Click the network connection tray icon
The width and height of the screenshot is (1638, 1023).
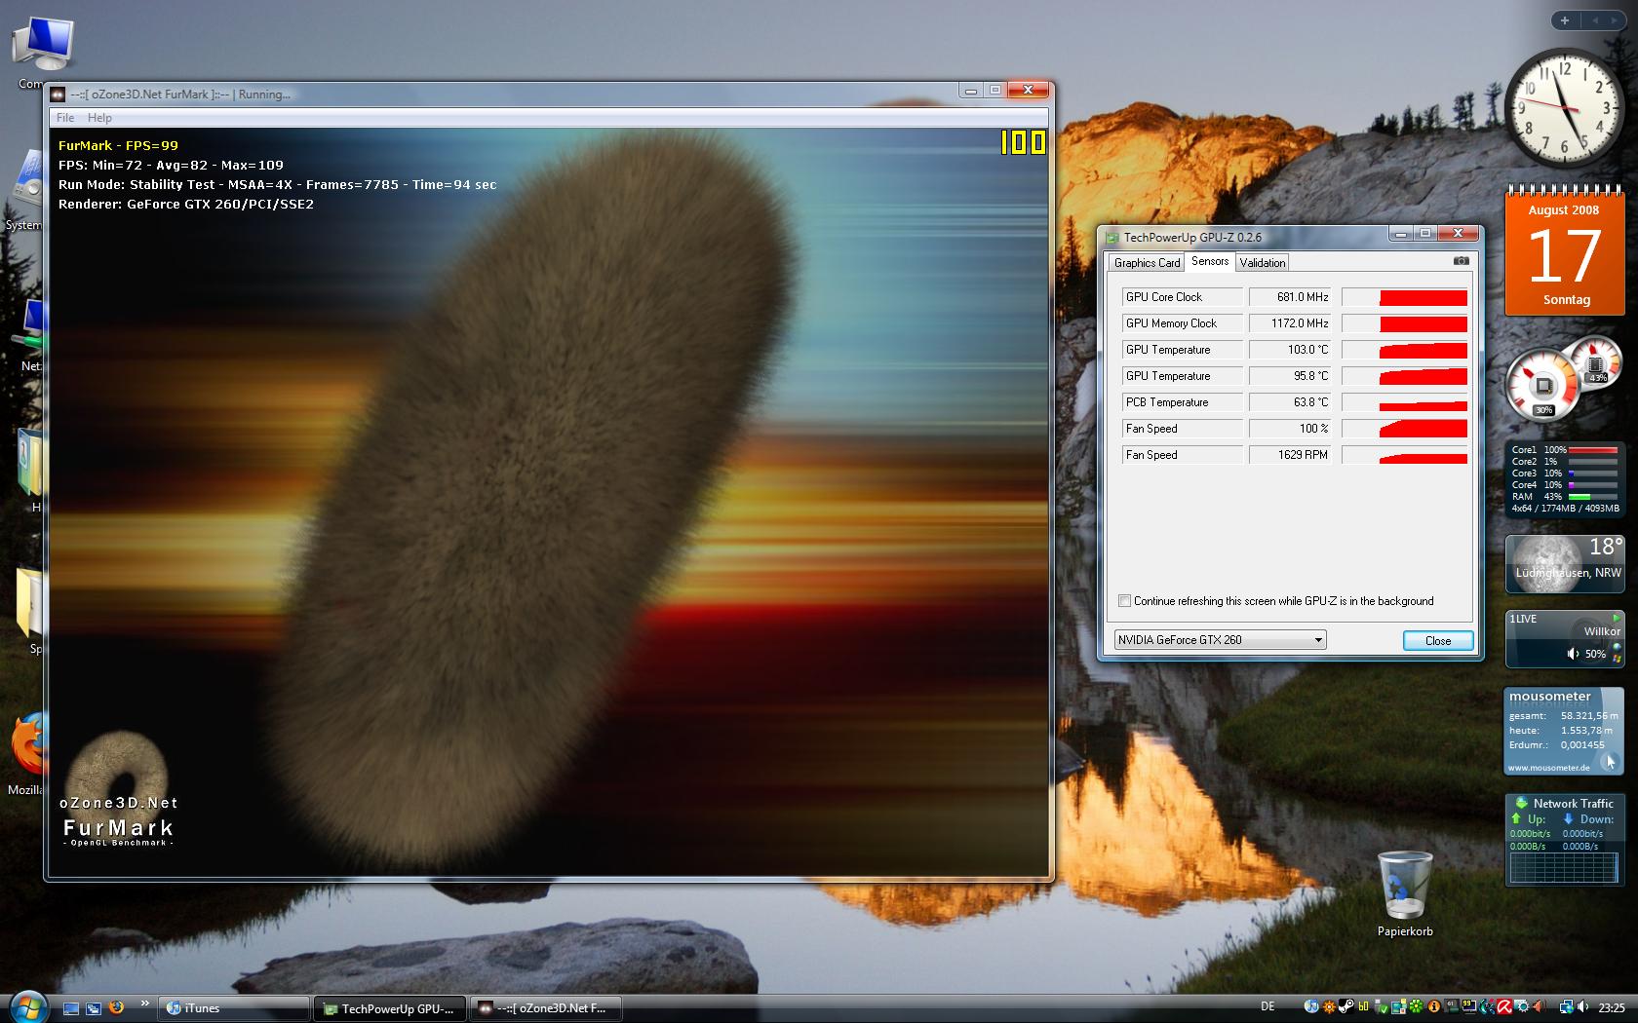tap(1566, 1007)
